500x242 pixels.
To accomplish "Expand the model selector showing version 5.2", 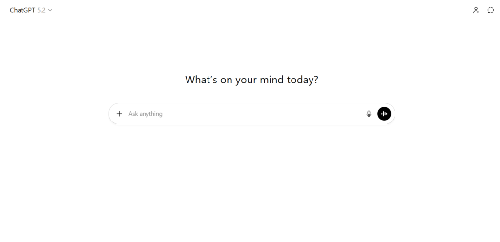I will [x=42, y=10].
